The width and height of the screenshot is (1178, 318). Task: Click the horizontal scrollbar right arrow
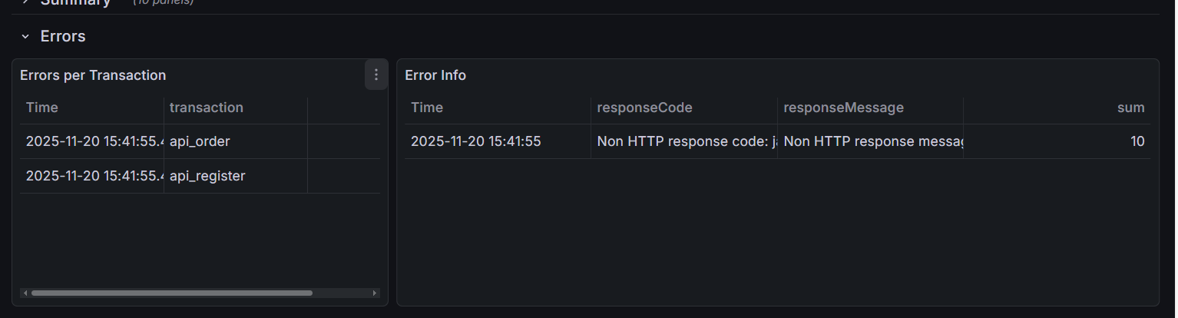click(375, 293)
